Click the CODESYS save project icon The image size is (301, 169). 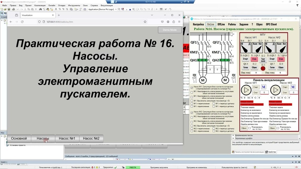[9, 9]
